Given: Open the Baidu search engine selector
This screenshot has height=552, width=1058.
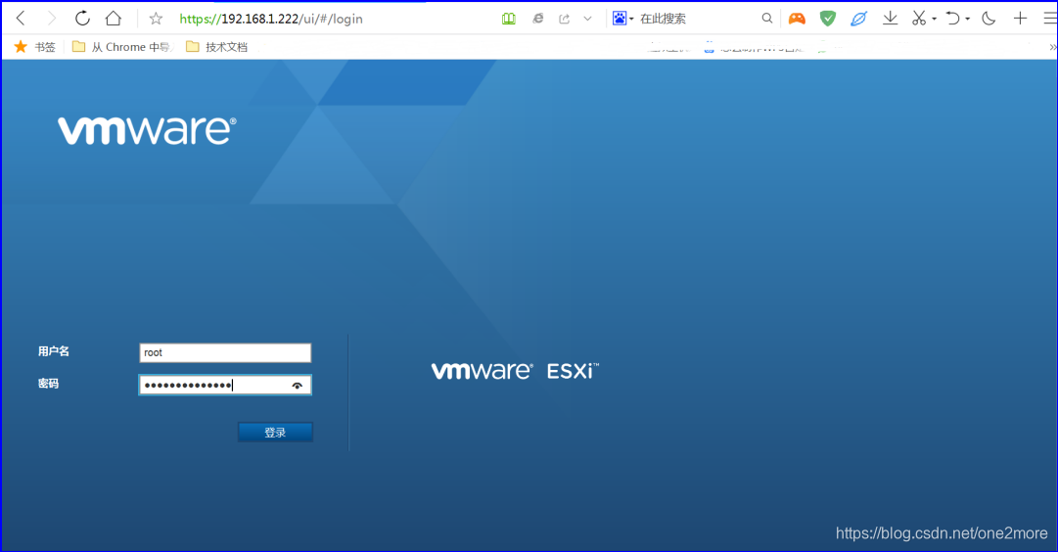Looking at the screenshot, I should [622, 19].
